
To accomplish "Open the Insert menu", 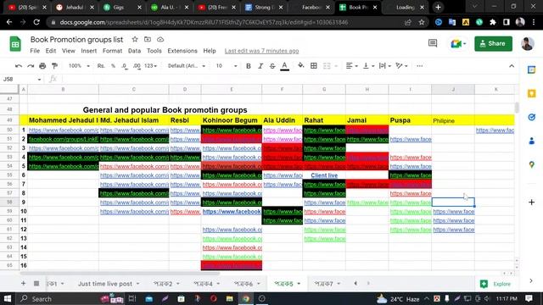I will tap(88, 51).
